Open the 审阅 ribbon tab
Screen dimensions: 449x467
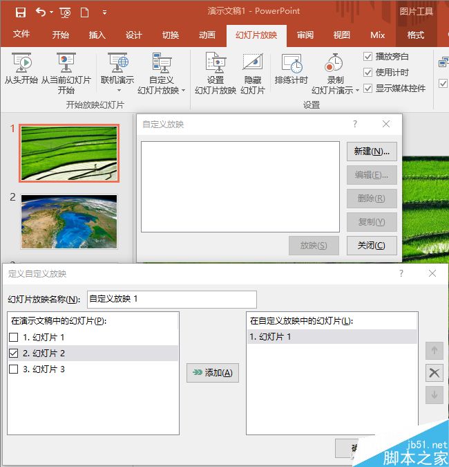[305, 35]
